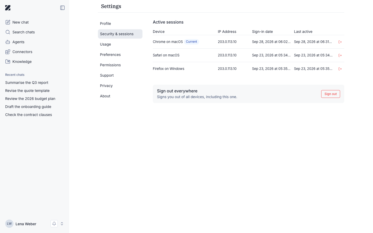Viewport: 373px width, 233px height.
Task: Click the red Sign out button
Action: [331, 94]
